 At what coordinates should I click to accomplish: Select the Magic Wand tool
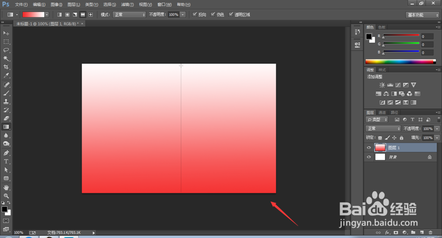6,59
